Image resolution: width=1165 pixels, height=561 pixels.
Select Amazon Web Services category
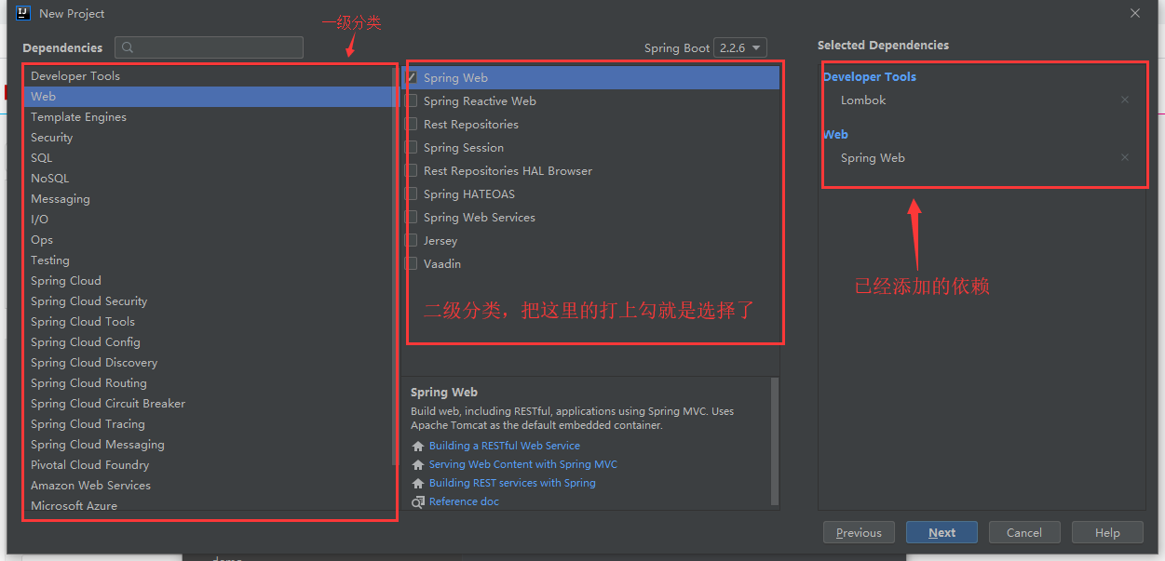coord(208,486)
